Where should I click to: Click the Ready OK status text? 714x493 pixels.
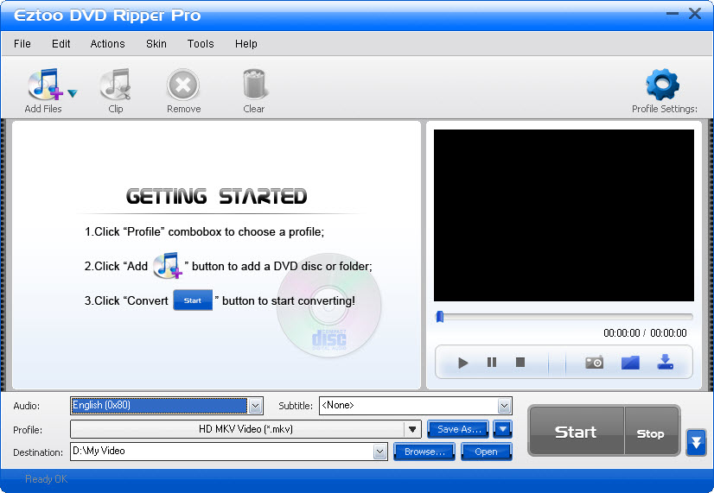click(46, 479)
